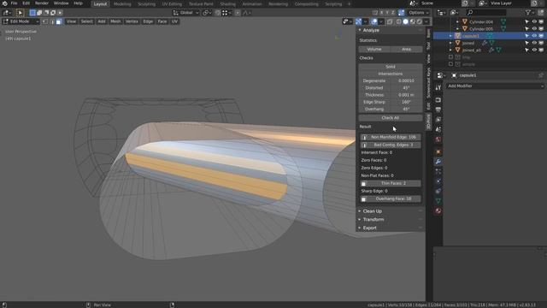Open the Physics properties tab icon
The image size is (547, 308).
(x=438, y=181)
